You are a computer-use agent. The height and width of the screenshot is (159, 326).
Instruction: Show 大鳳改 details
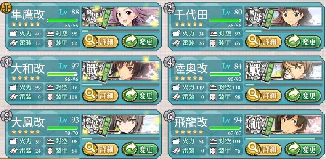100,149
